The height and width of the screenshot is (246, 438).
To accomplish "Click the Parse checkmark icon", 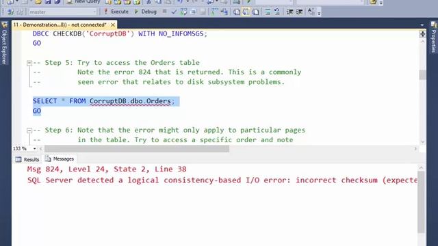I will pyautogui.click(x=174, y=12).
